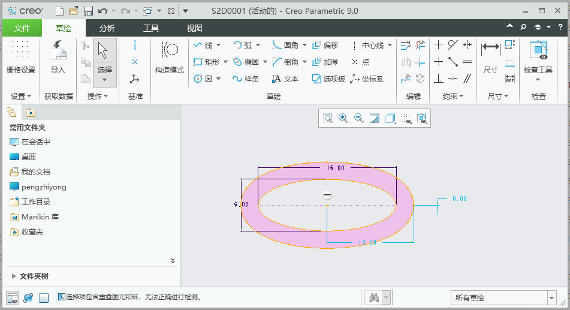Click the Refit icon in graphics toolbar
The width and height of the screenshot is (570, 310).
(328, 118)
